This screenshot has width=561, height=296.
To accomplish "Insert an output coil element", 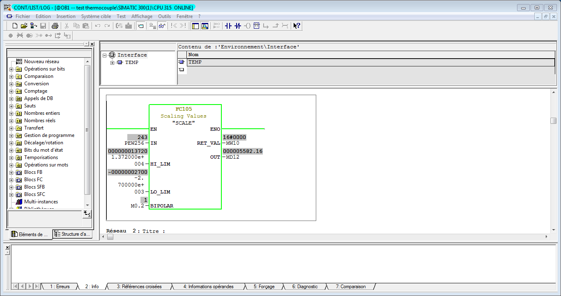I will point(247,26).
